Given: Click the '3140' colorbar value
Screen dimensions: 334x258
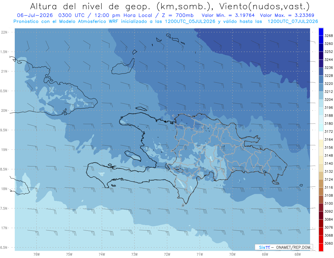Looking at the screenshot, I should coord(329,164).
